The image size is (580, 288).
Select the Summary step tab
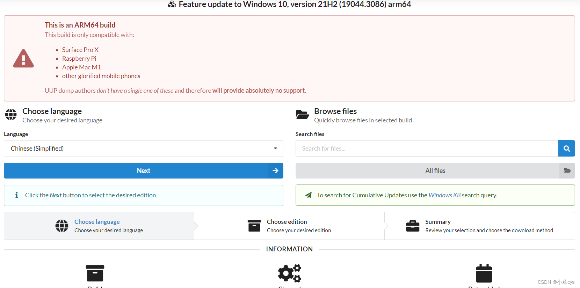[480, 226]
